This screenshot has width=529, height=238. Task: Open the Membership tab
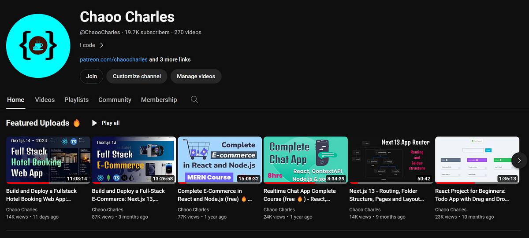[x=159, y=100]
